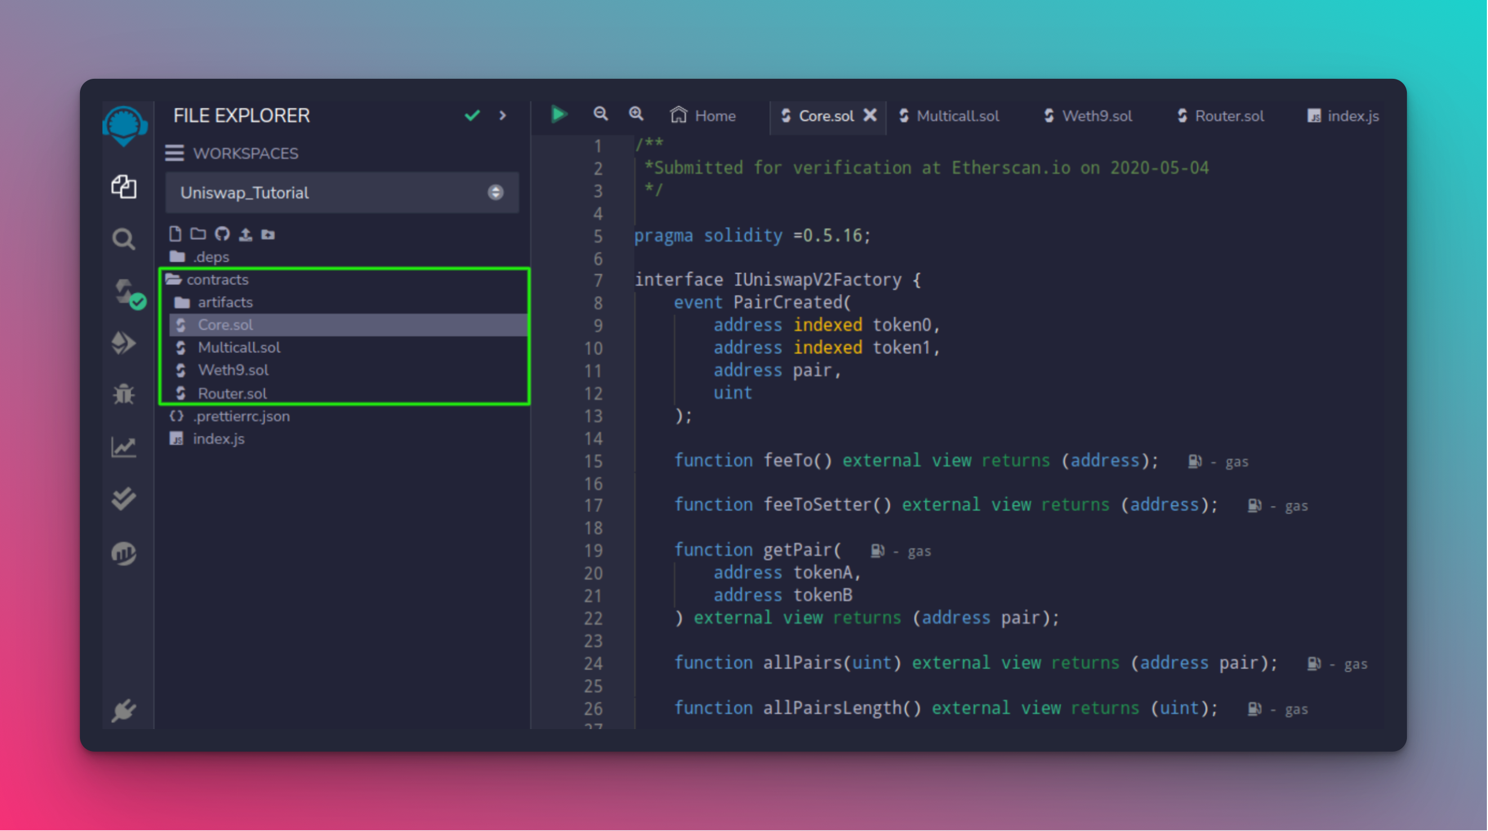Close the Core.sol tab

point(870,115)
